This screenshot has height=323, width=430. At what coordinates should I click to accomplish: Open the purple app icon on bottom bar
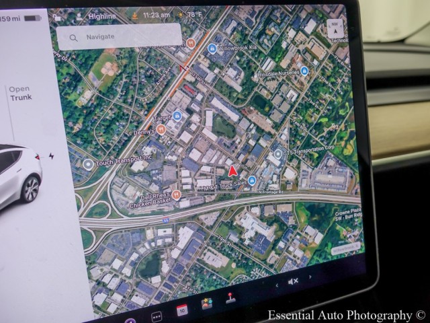(x=130, y=320)
